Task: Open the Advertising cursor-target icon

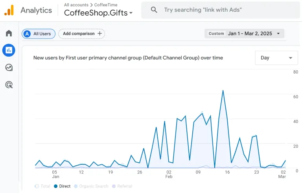Action: [9, 85]
